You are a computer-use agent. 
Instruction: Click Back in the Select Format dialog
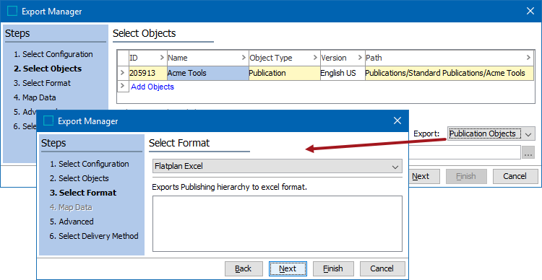pos(244,268)
